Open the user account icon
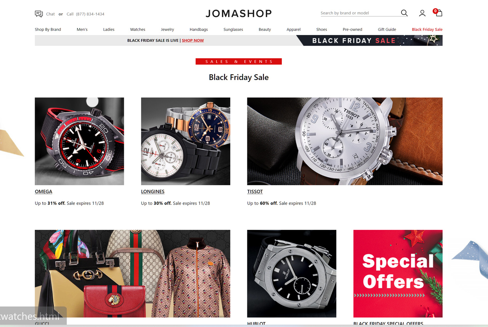Screen dimensions: 488x327 pos(422,13)
